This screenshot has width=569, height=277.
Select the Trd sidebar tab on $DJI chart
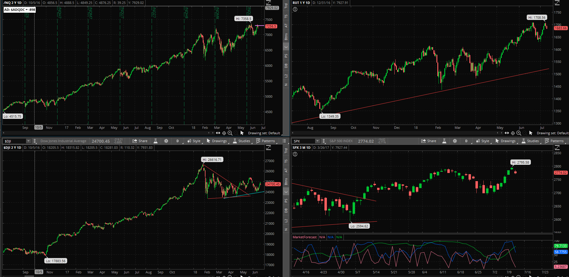286,151
